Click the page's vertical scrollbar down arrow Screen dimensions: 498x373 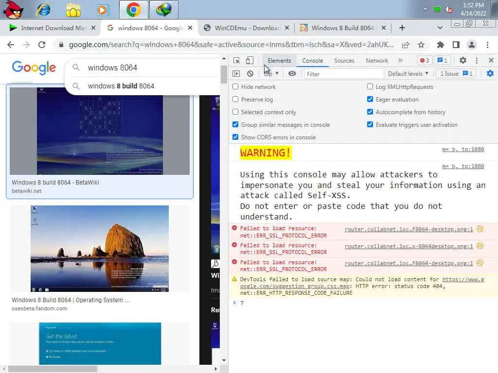coord(224,360)
